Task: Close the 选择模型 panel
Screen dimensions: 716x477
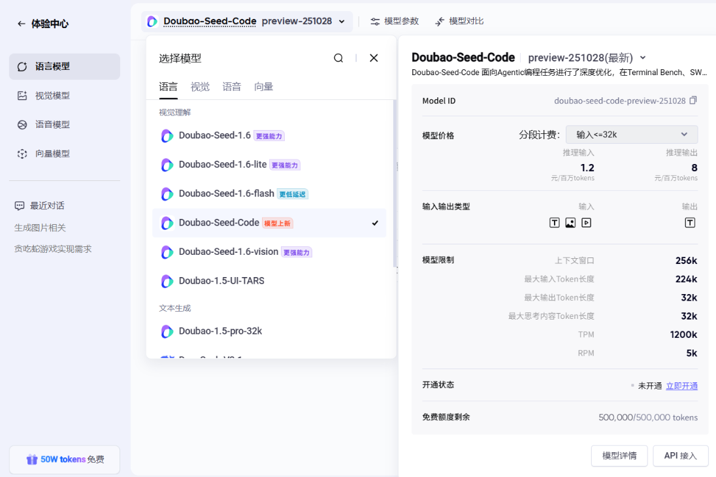Action: point(374,58)
